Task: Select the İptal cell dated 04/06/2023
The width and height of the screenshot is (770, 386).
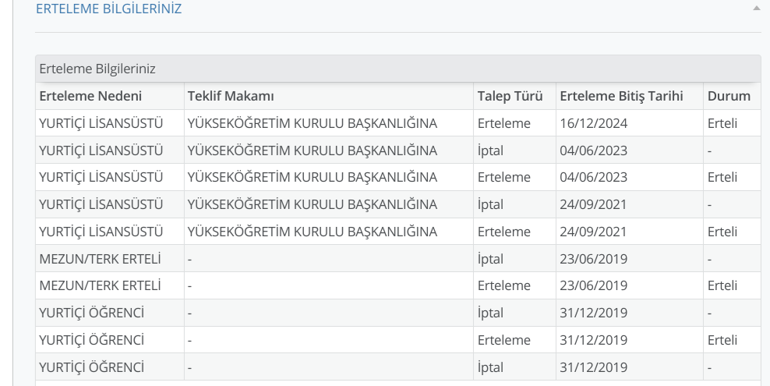Action: pos(490,151)
